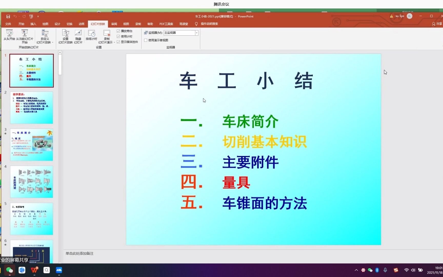Switch to the 审阅 (Review) tab

[114, 24]
